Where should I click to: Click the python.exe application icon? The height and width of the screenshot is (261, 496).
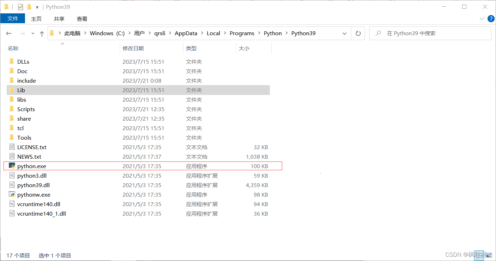[12, 166]
